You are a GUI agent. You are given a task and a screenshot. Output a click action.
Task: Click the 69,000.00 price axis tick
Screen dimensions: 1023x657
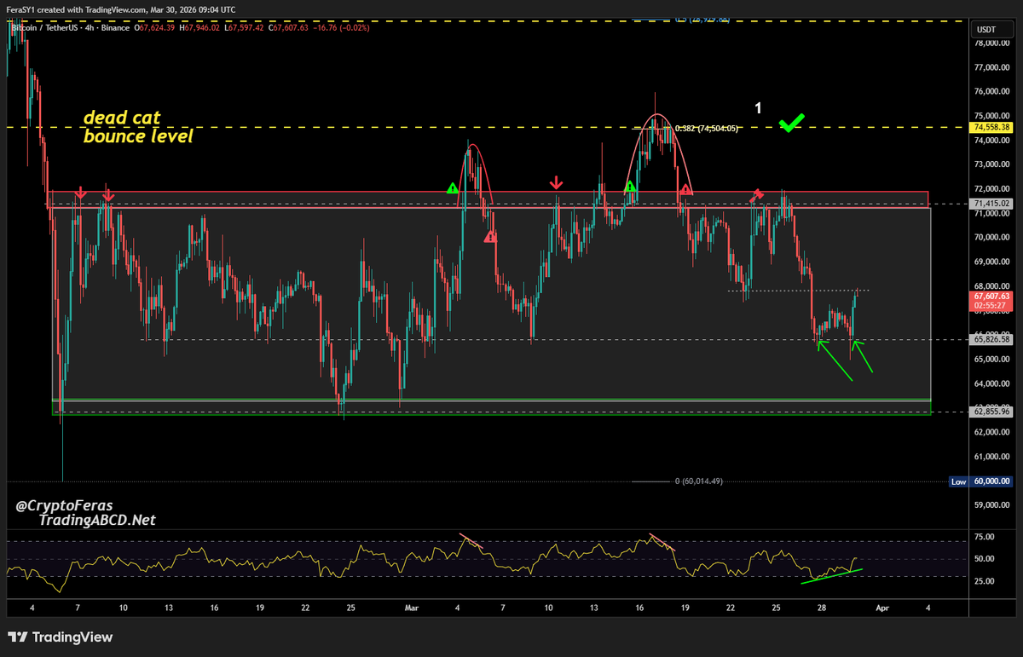[993, 262]
